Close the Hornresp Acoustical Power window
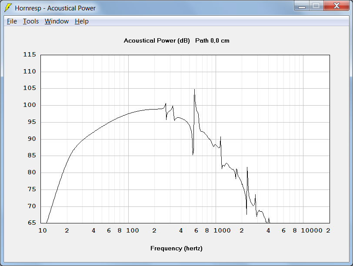Image resolution: width=353 pixels, height=266 pixels. point(336,6)
